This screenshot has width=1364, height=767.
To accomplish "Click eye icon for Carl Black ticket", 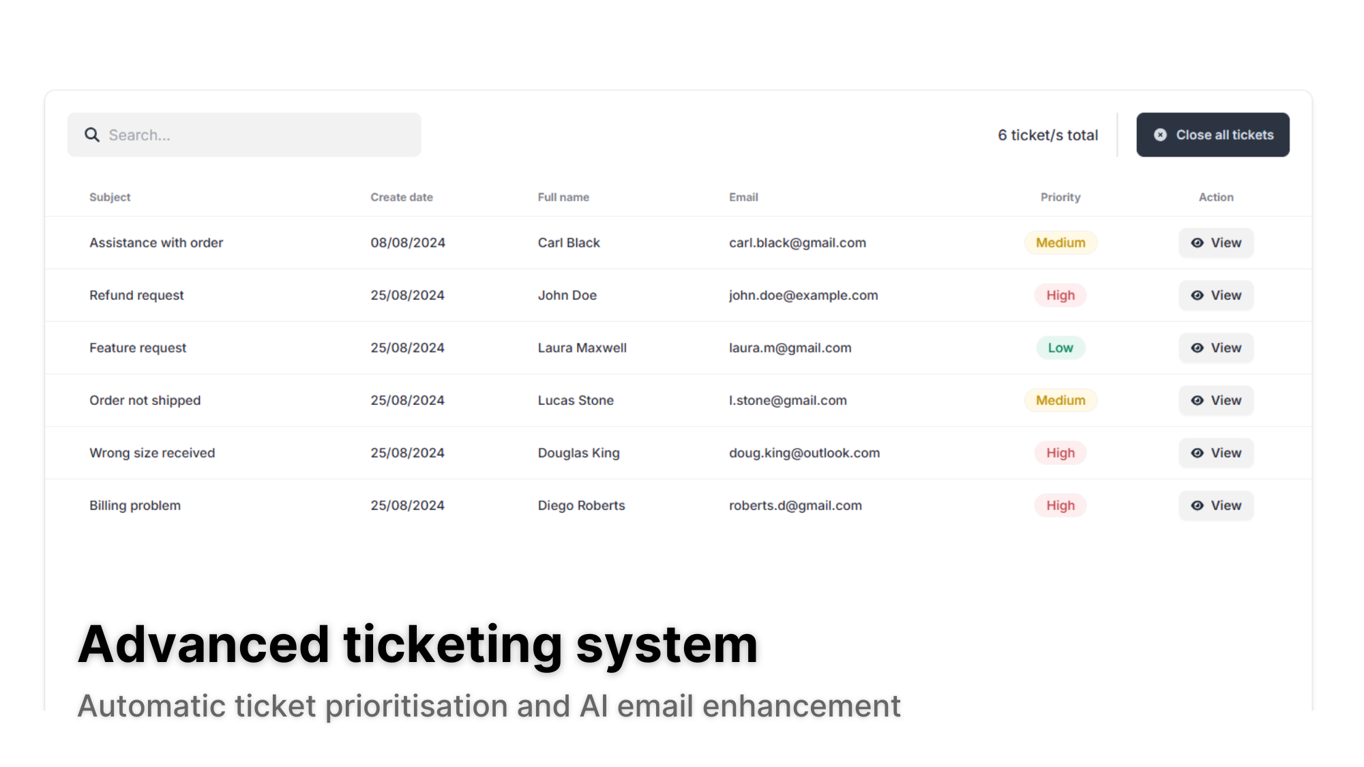I will coord(1197,243).
